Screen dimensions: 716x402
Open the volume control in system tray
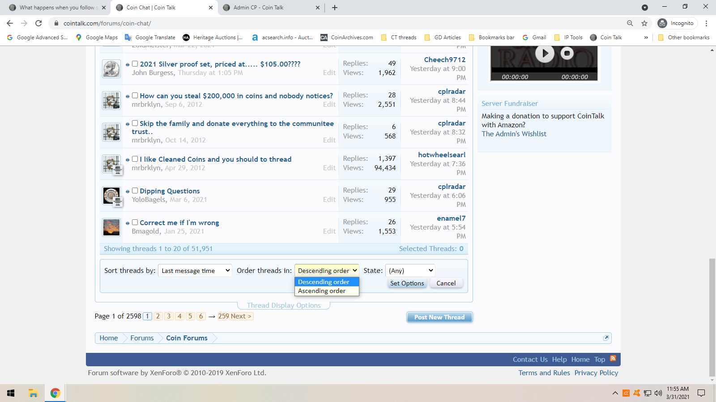tap(658, 393)
